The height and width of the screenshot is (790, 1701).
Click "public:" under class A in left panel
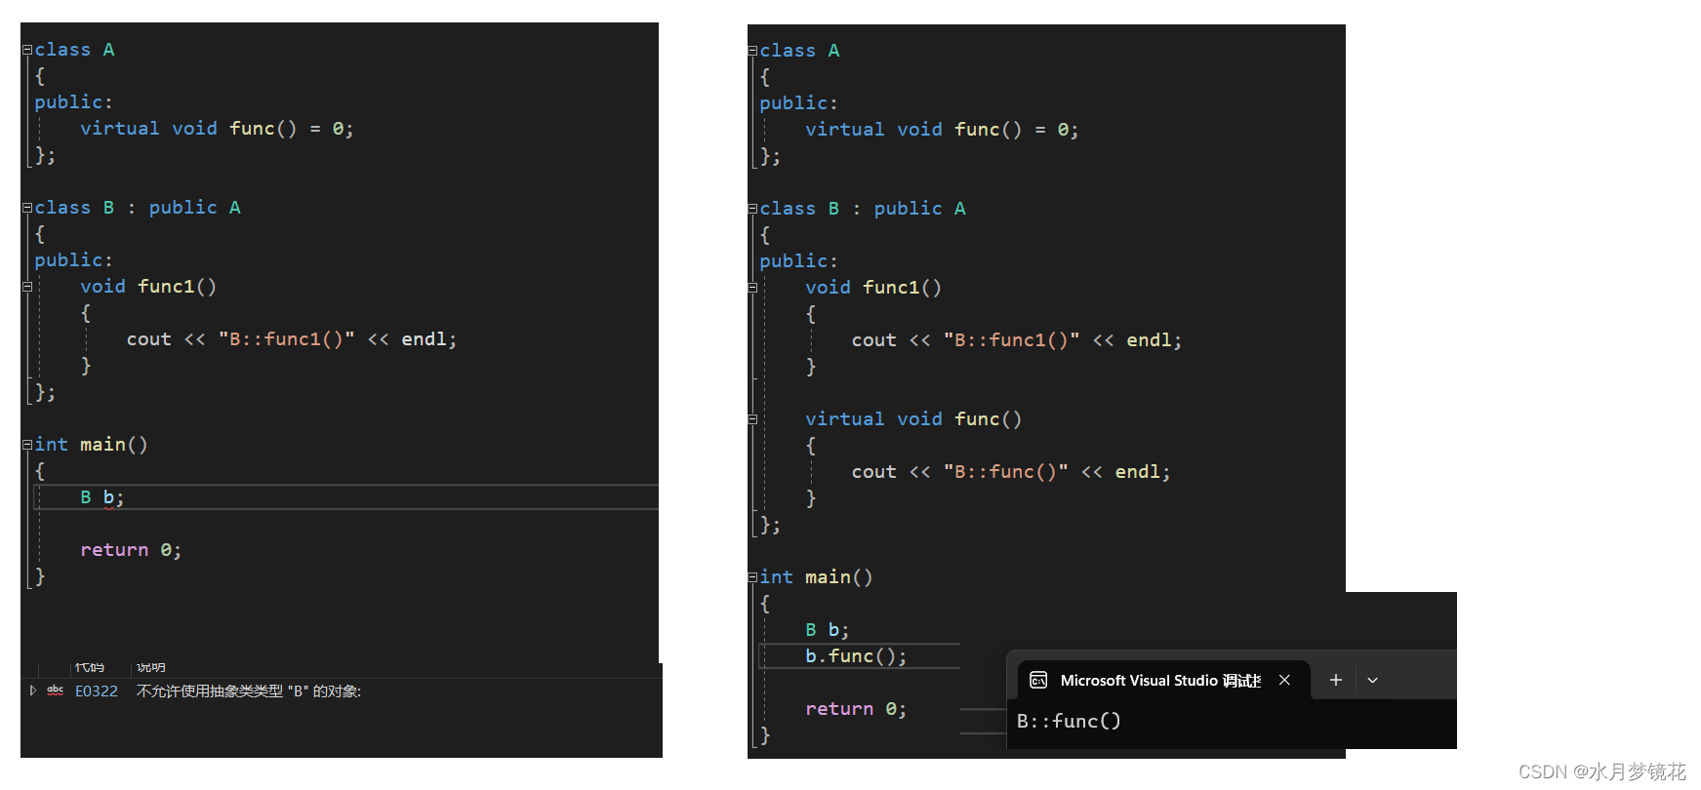(74, 102)
